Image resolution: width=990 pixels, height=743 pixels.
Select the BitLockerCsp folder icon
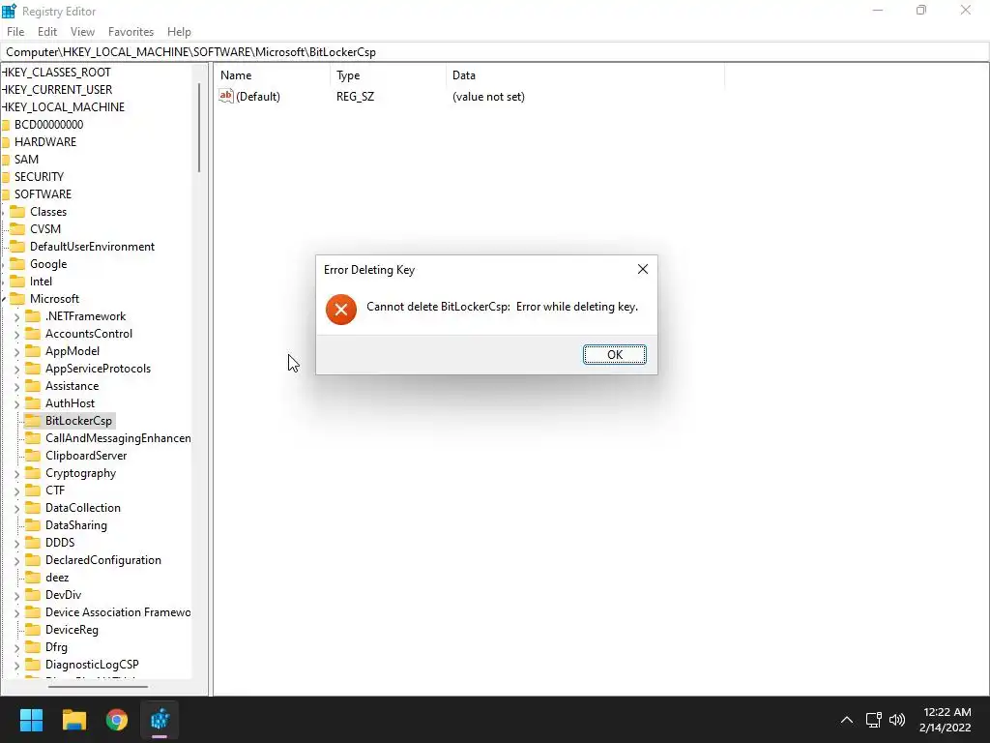click(33, 421)
